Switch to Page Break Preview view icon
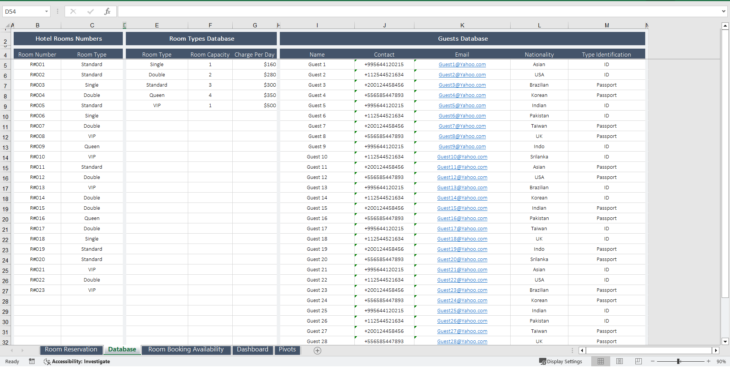The image size is (730, 367). pos(638,361)
